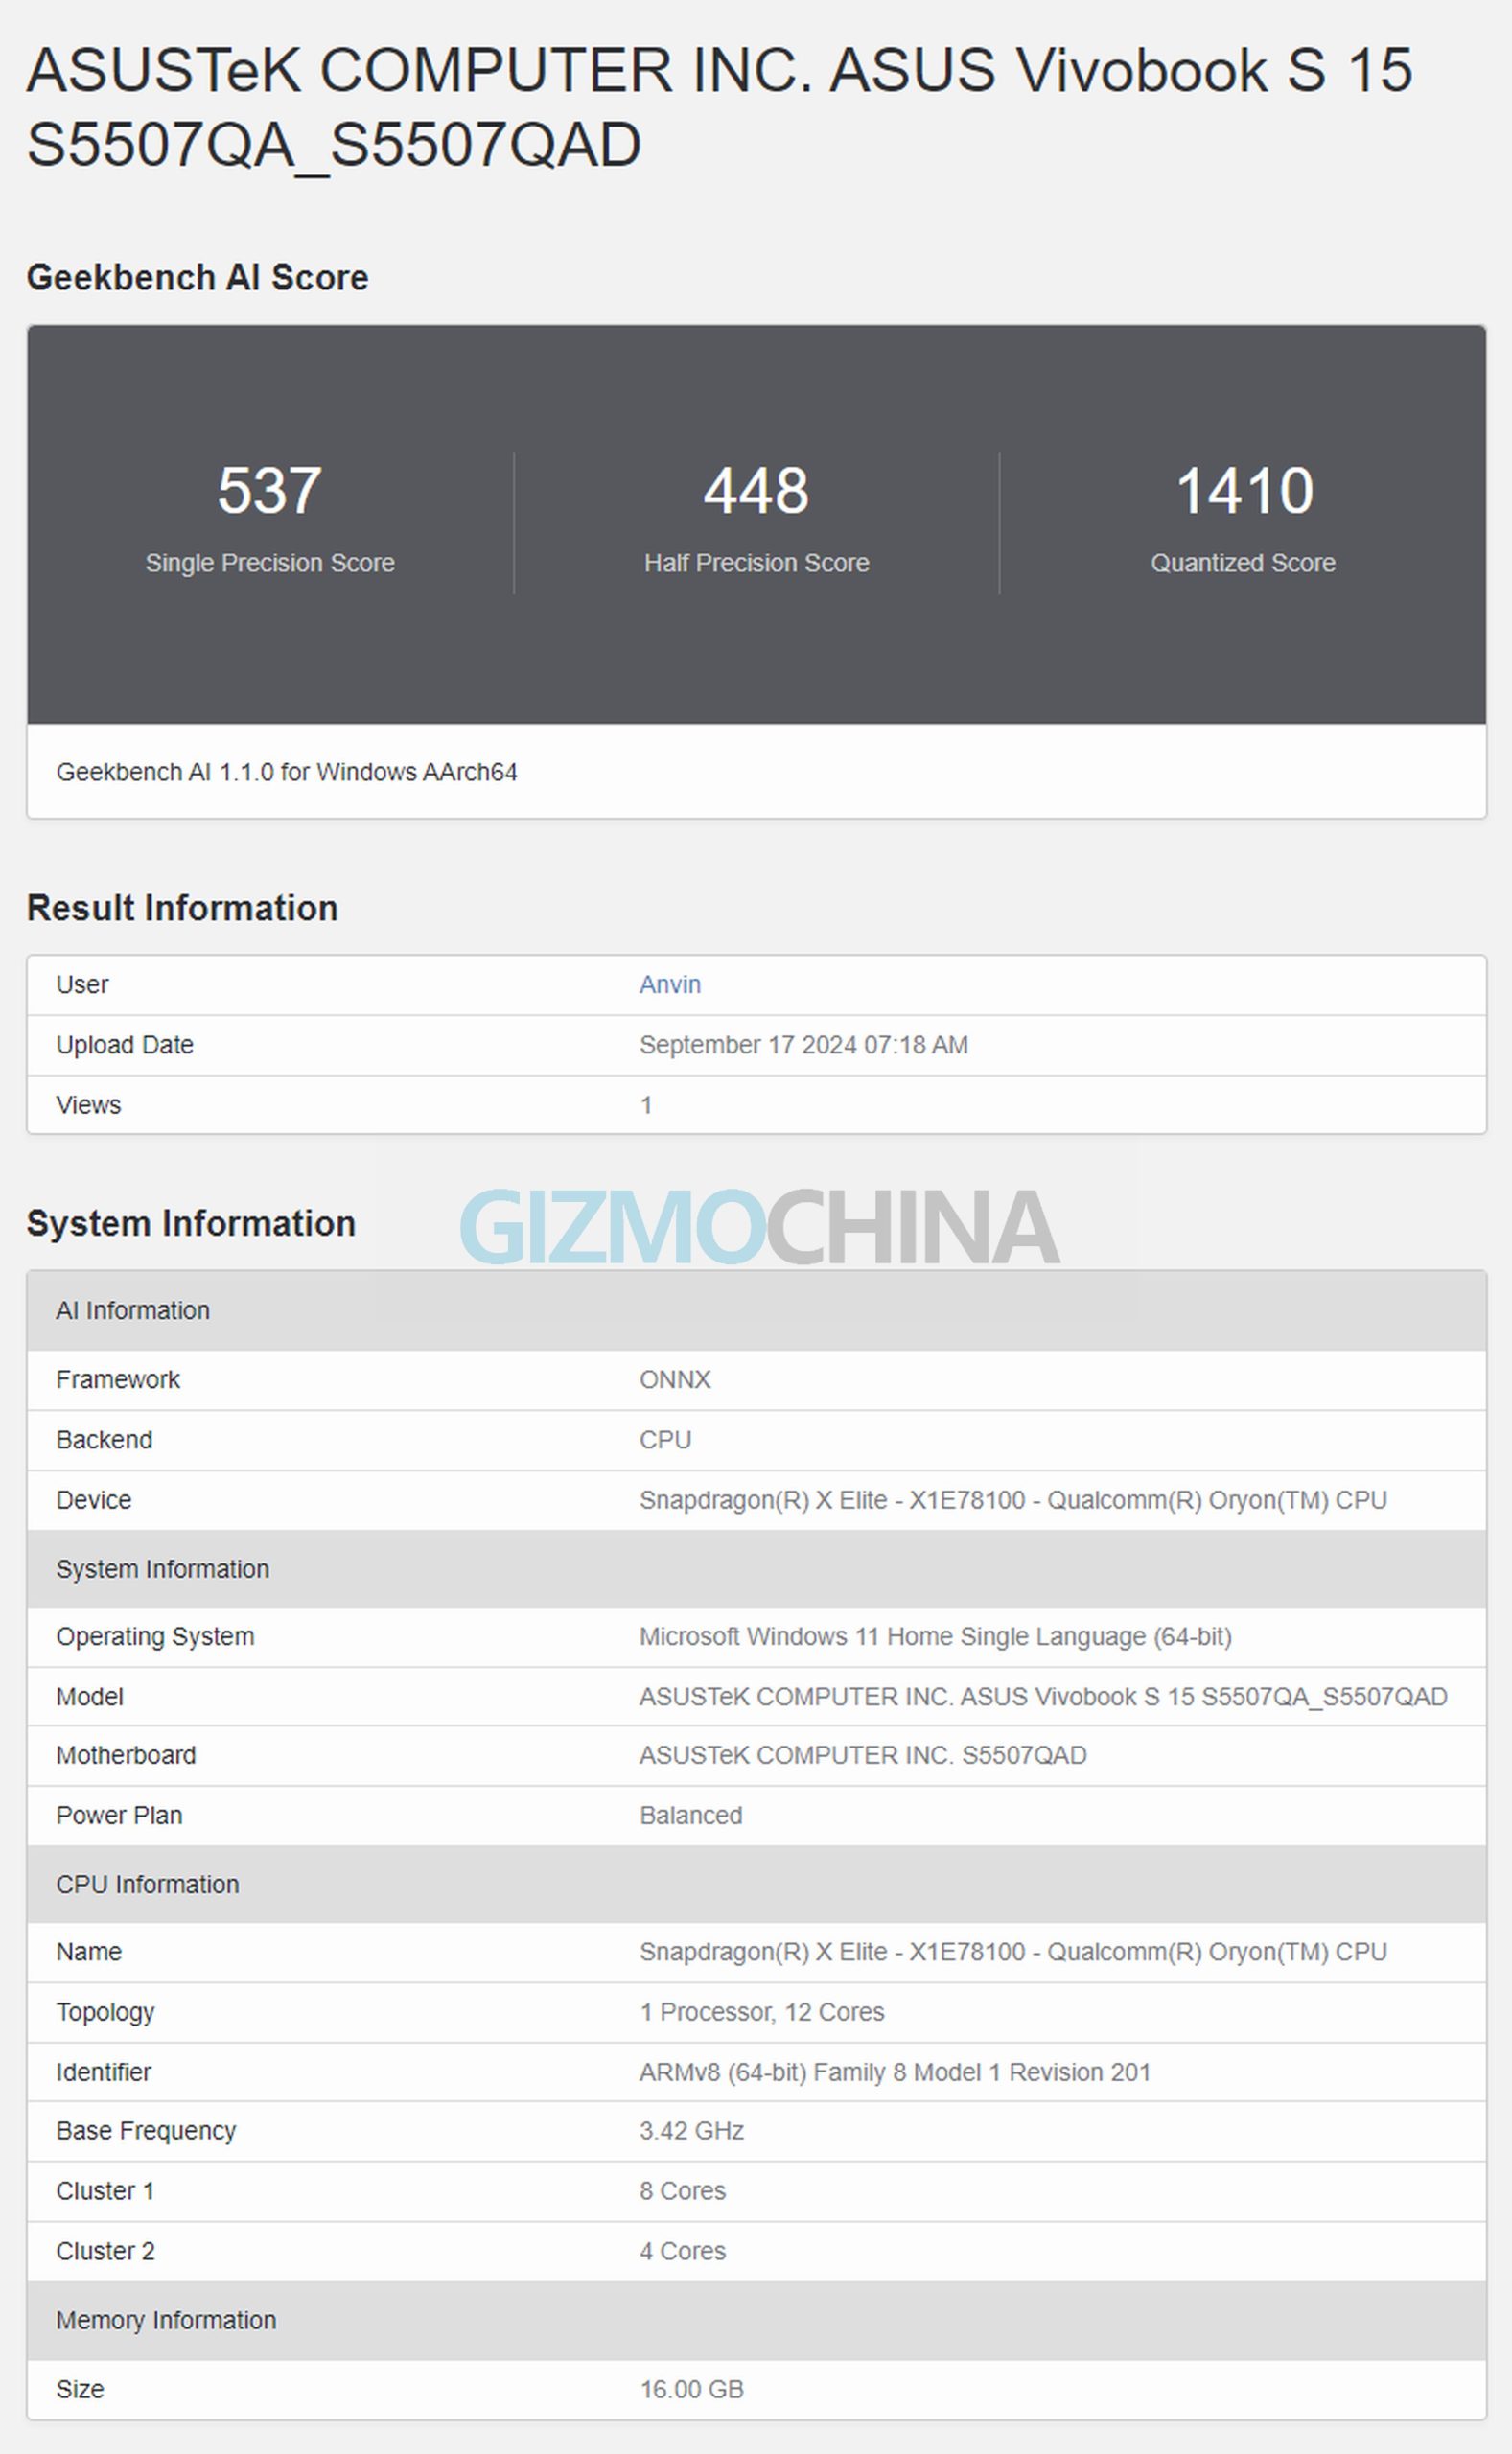Select Microsoft Windows 11 Home Single Language value

(x=935, y=1636)
